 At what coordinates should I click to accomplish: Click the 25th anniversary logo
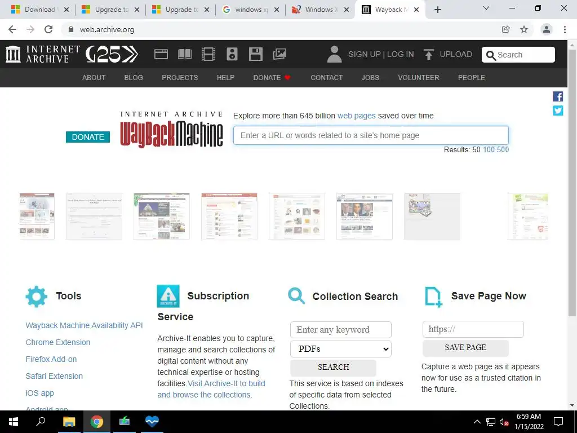[x=112, y=54]
